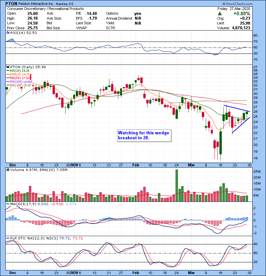This screenshot has width=266, height=276.
Task: Click the SCTR label
Action: (111, 28)
